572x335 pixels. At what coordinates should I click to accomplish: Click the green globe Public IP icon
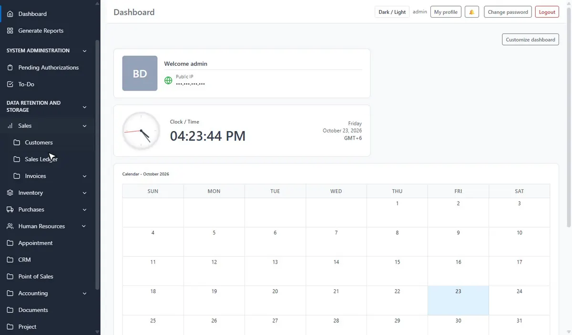click(x=168, y=81)
